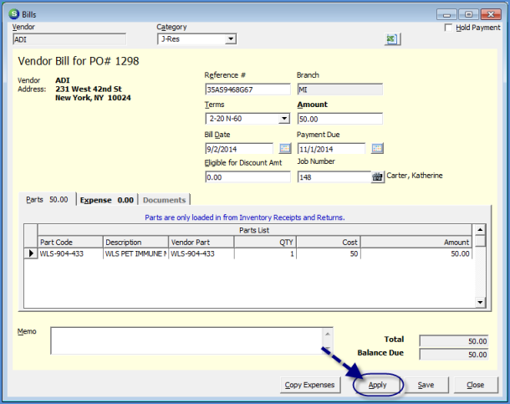This screenshot has height=404, width=510.
Task: Select the Cost cell showing 50
Action: click(x=329, y=253)
